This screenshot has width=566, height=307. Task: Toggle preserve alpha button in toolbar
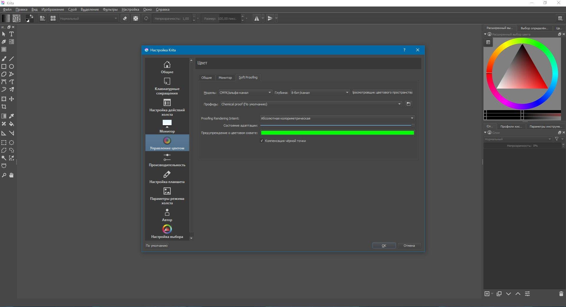136,18
